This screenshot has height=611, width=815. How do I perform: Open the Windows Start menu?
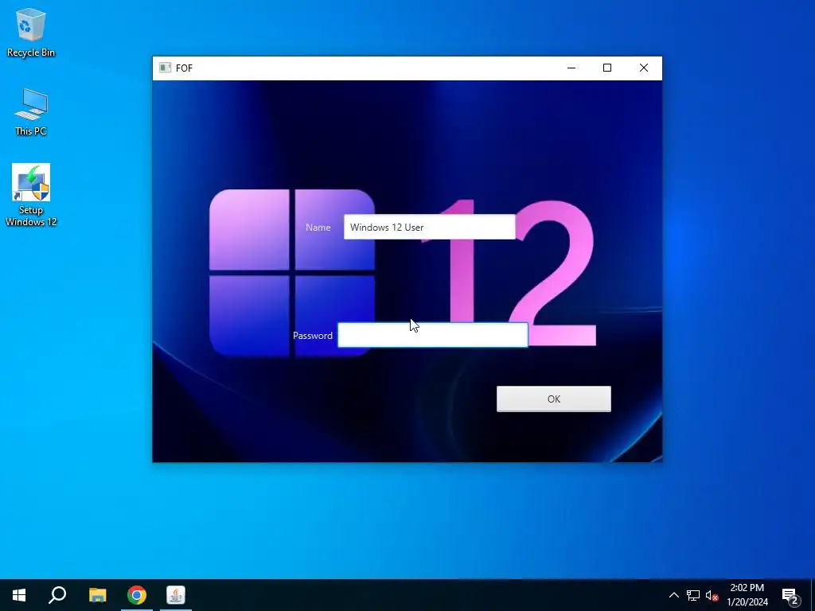point(19,595)
